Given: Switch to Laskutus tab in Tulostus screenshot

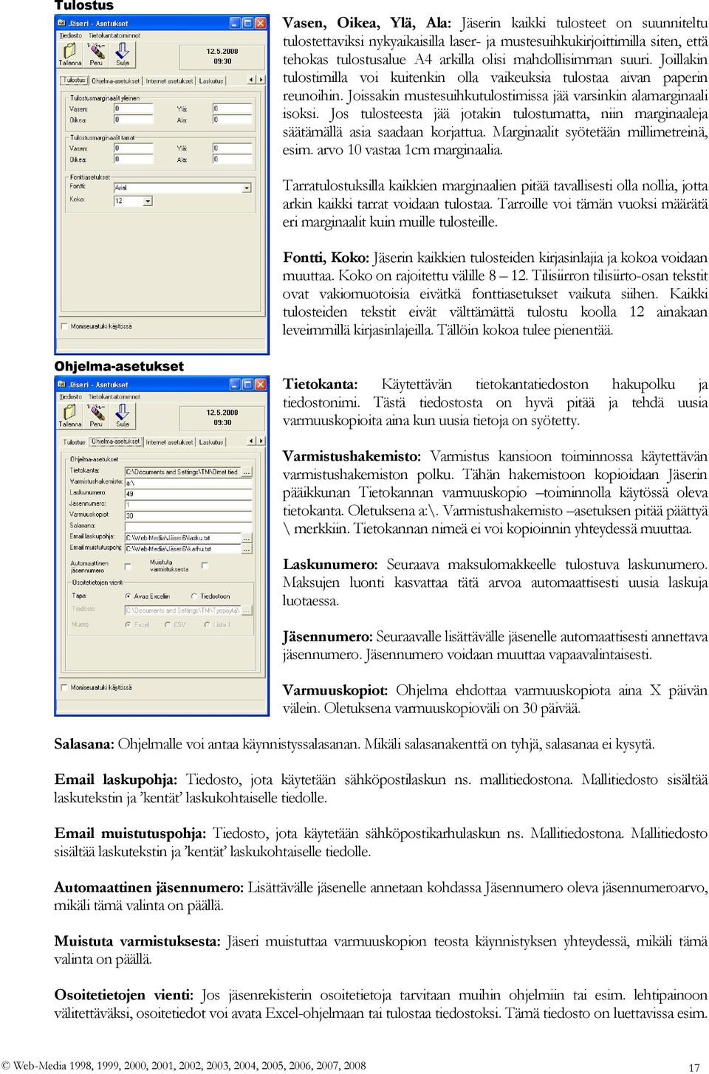Looking at the screenshot, I should 211,80.
